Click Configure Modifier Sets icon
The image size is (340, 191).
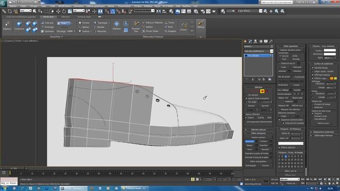click(x=270, y=79)
